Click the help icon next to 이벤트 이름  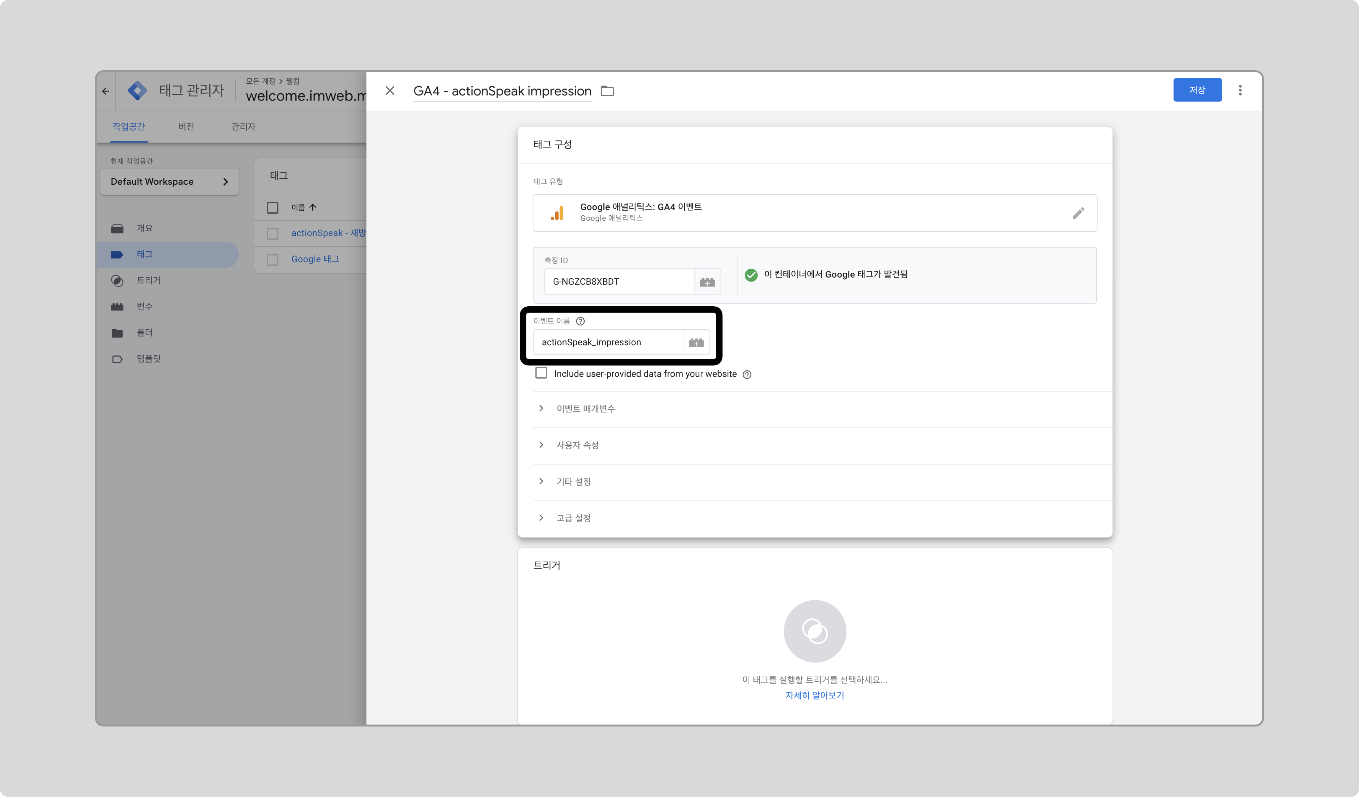580,321
